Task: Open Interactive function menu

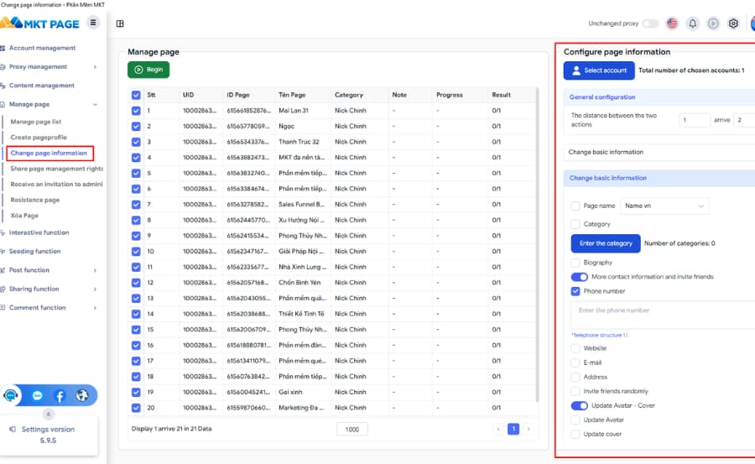Action: tap(39, 232)
